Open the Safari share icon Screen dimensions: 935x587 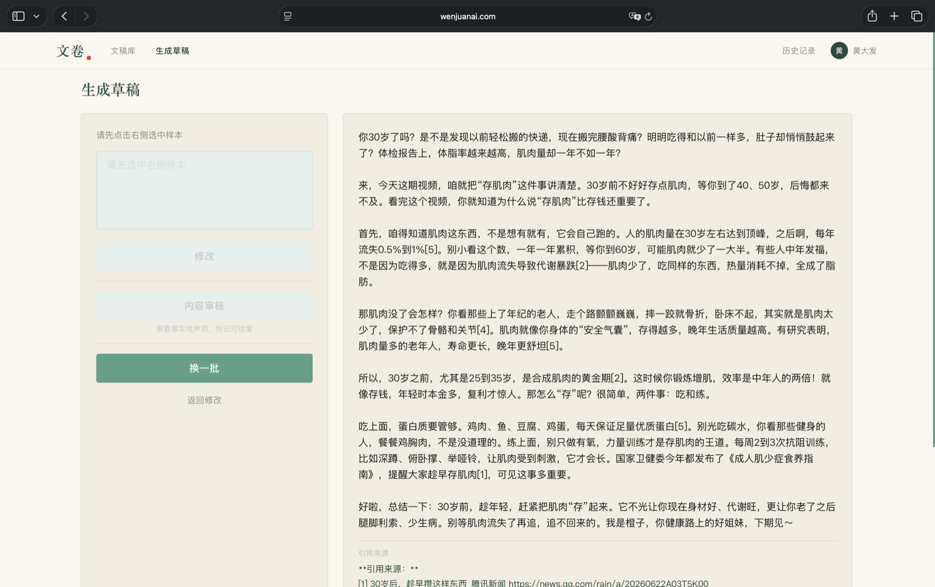point(872,16)
